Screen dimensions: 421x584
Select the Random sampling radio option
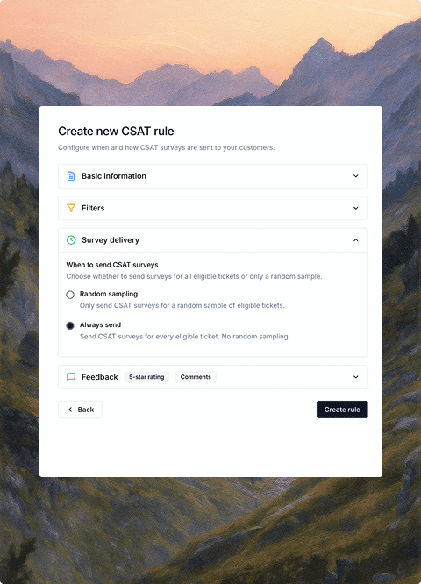pos(70,295)
